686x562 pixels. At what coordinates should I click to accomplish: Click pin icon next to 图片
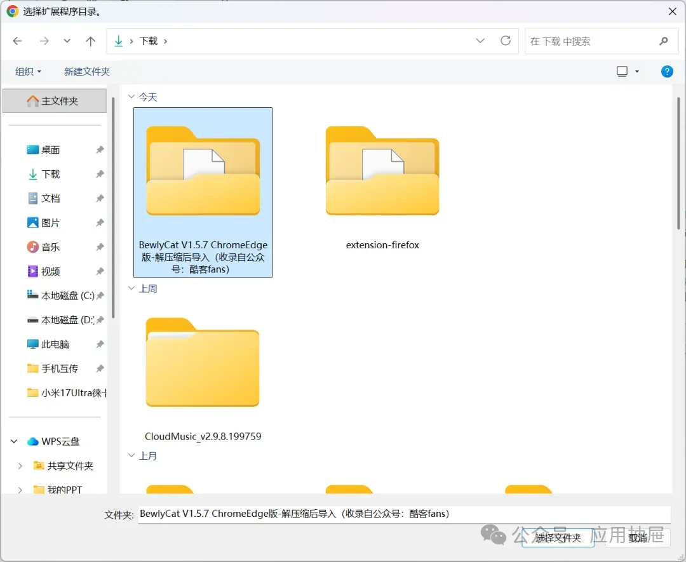click(x=100, y=223)
